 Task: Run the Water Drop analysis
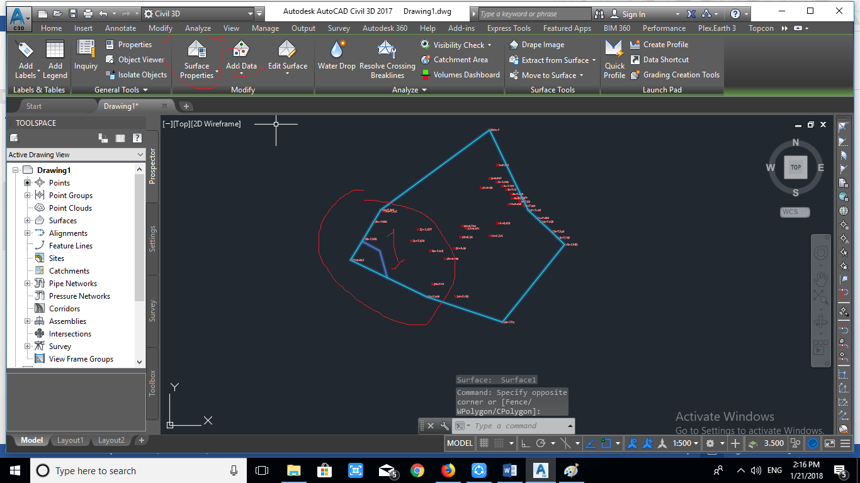(x=337, y=54)
